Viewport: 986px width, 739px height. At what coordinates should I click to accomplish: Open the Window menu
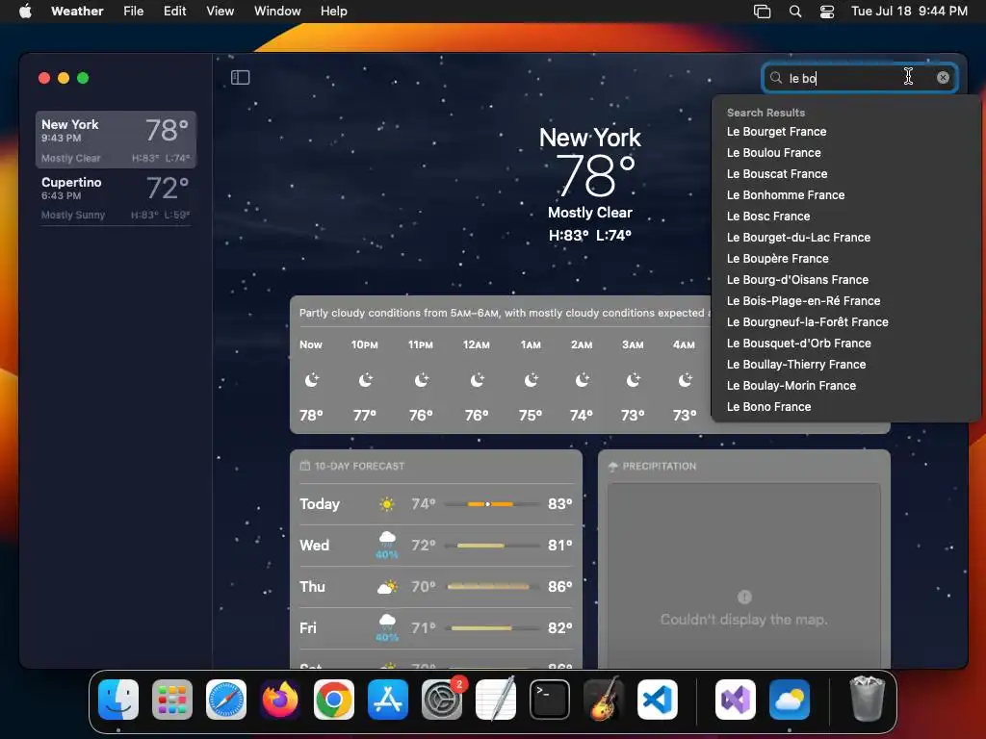click(x=277, y=12)
